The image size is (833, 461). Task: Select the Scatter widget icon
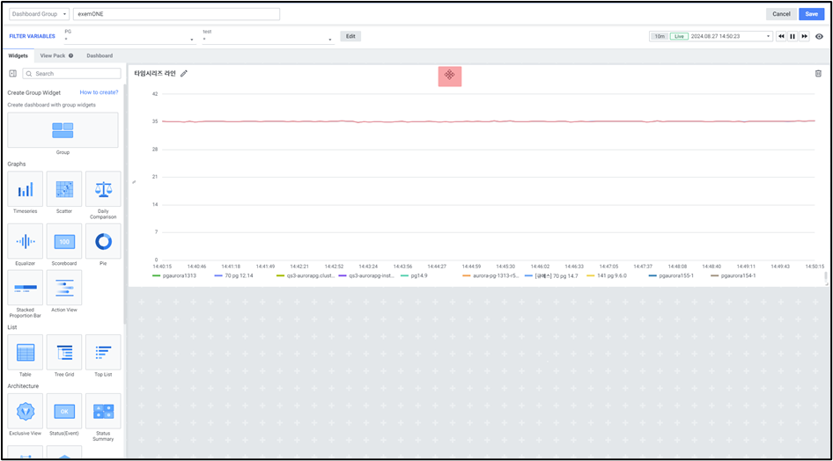click(63, 189)
